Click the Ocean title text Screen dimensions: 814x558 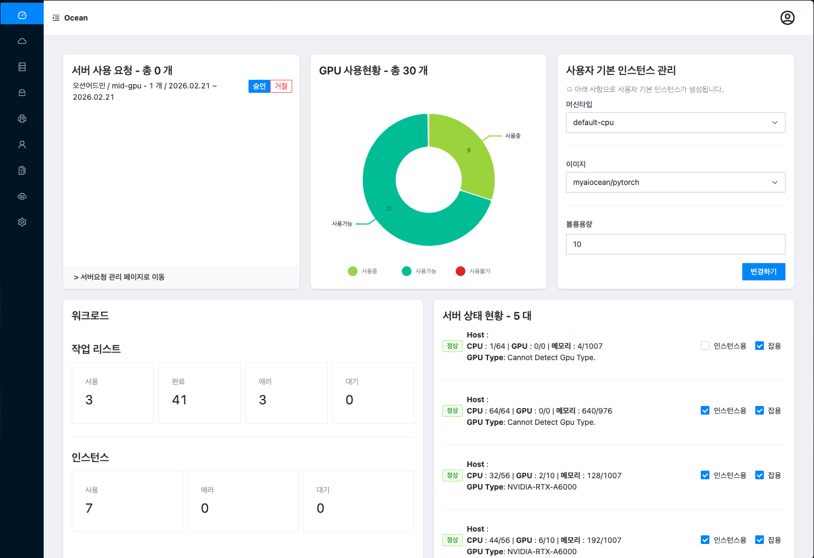coord(76,18)
